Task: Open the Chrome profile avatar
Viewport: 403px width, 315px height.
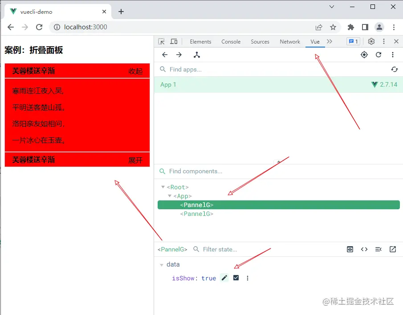Action: pyautogui.click(x=379, y=27)
